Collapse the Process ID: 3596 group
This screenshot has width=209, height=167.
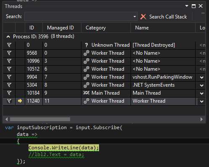pos(8,37)
